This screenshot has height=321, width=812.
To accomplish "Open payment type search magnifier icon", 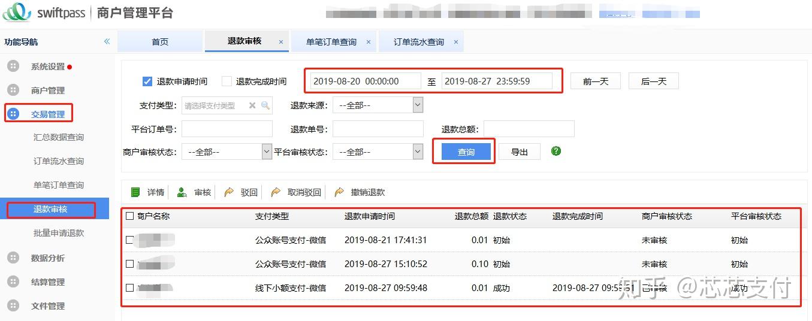I will pyautogui.click(x=265, y=105).
